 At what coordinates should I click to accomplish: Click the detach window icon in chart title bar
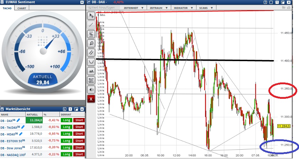[x=283, y=2]
